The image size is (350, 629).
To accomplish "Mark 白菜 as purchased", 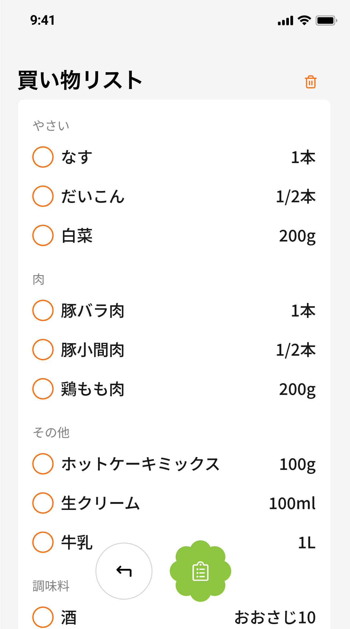I will coord(43,235).
